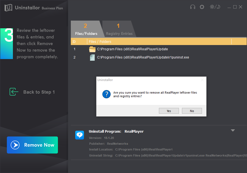The height and width of the screenshot is (173, 247).
Task: Click the Uninstallor logo icon
Action: coord(8,8)
